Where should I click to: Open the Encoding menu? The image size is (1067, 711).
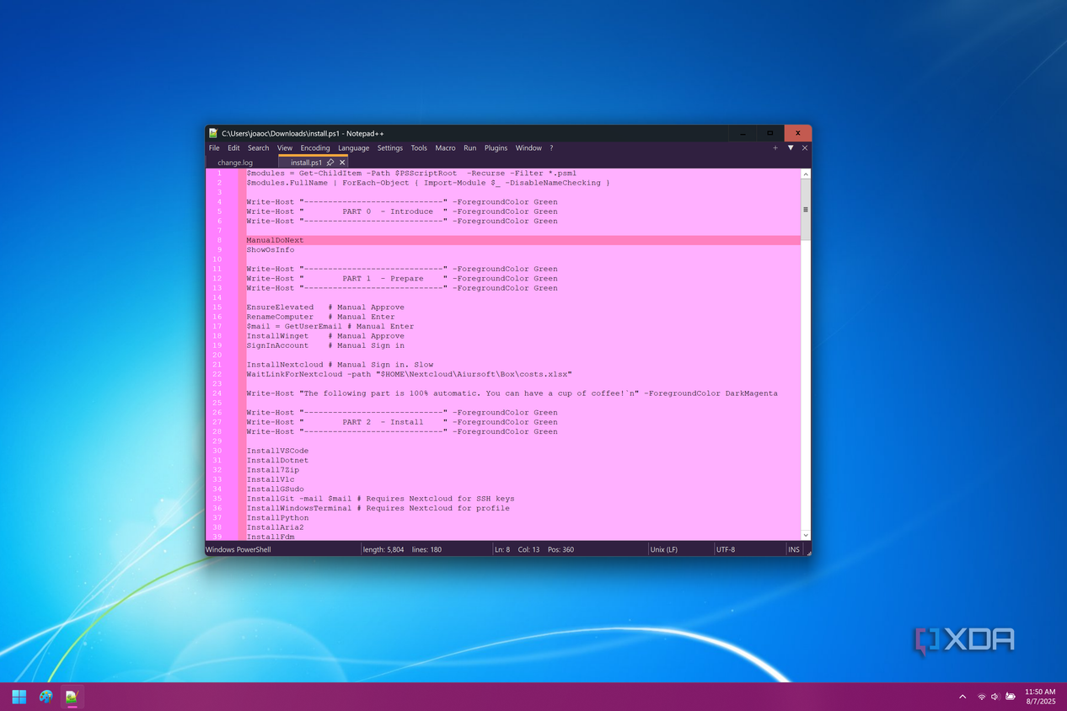tap(315, 148)
